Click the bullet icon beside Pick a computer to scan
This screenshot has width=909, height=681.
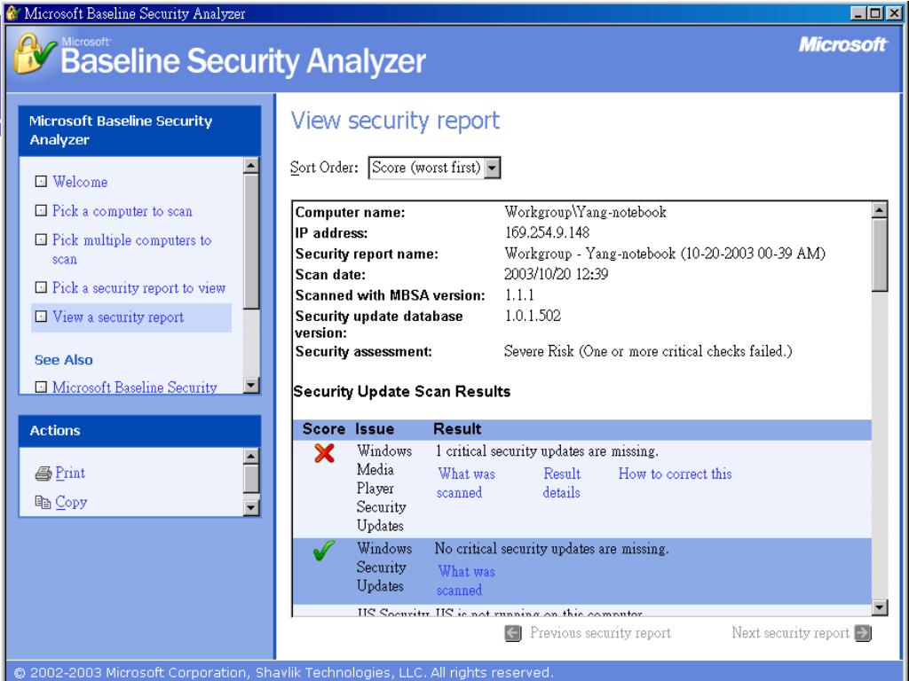[41, 210]
